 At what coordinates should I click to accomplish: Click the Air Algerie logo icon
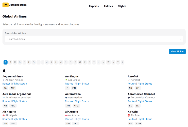pos(4,115)
